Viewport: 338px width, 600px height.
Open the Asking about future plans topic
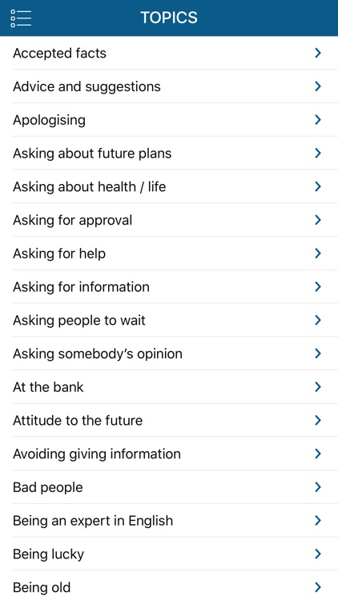pyautogui.click(x=169, y=153)
